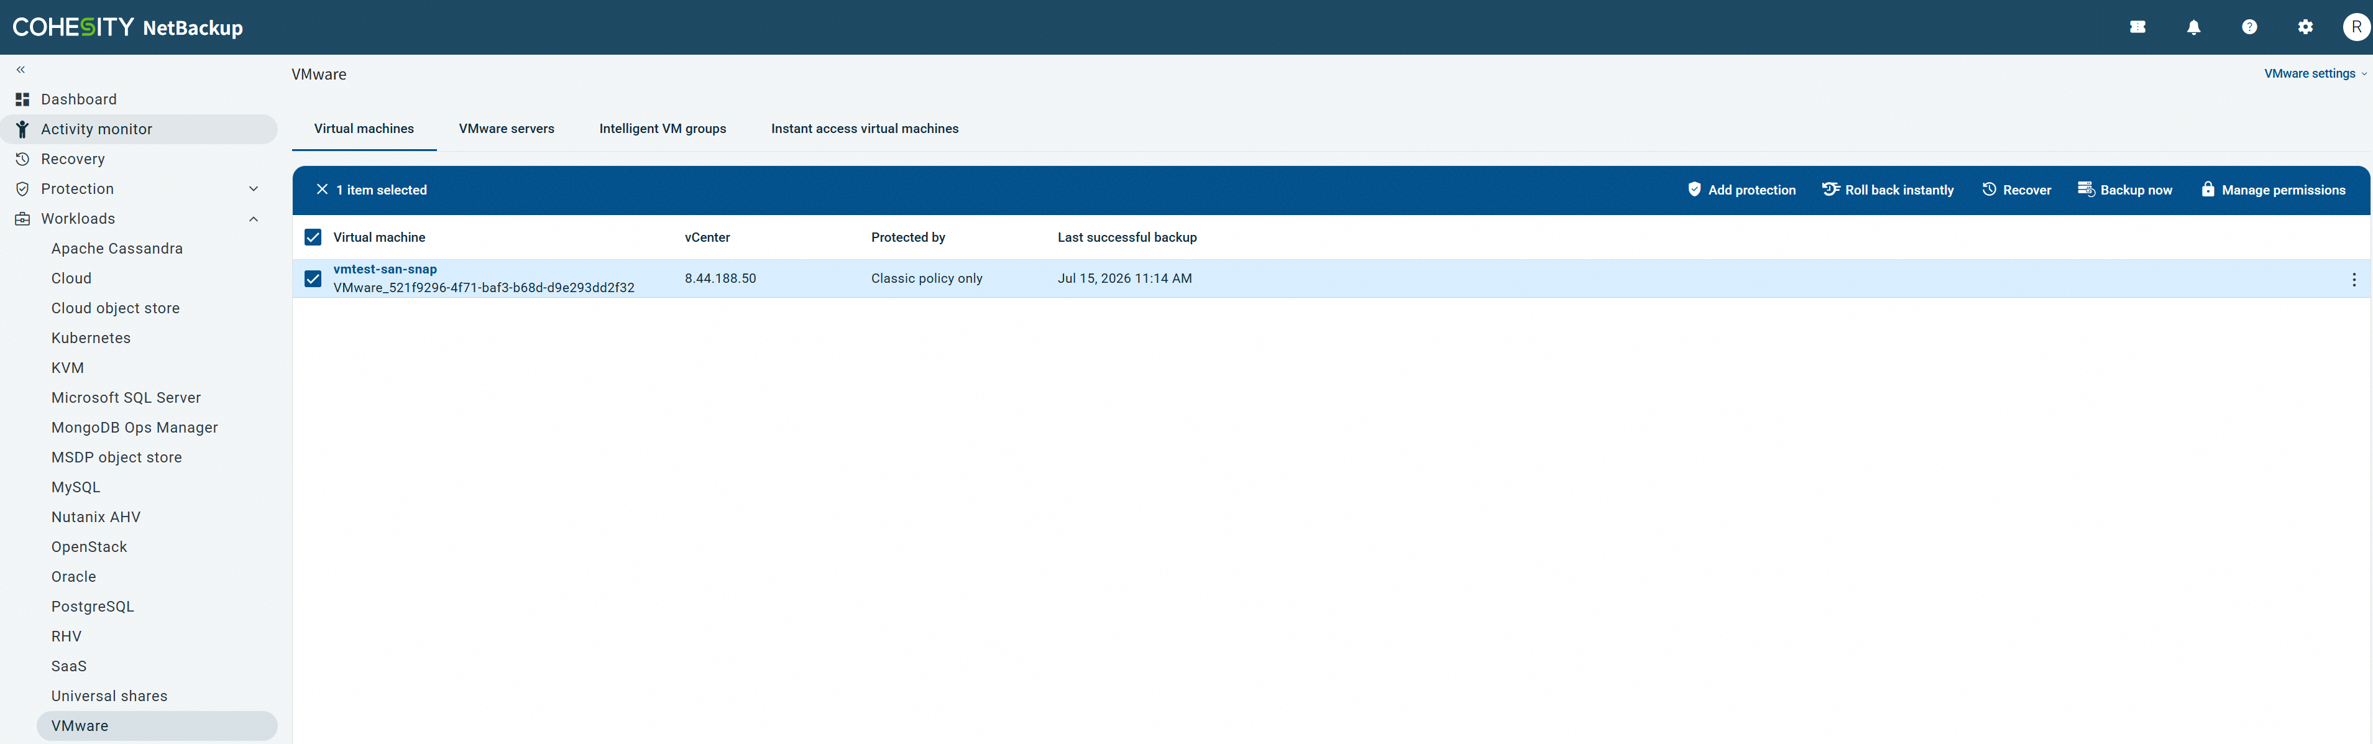Click the Protection shield icon

coord(22,189)
